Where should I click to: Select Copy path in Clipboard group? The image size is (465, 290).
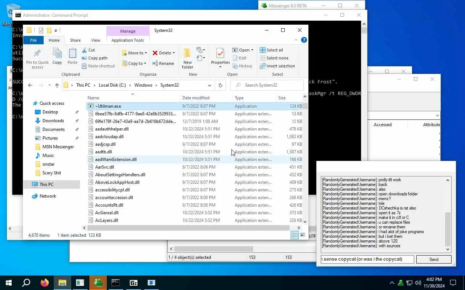(x=94, y=58)
